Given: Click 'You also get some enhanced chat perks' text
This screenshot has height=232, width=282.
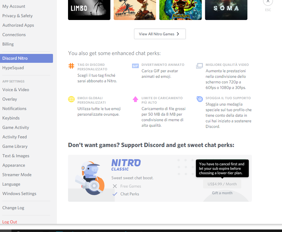Looking at the screenshot, I should pos(114,53).
